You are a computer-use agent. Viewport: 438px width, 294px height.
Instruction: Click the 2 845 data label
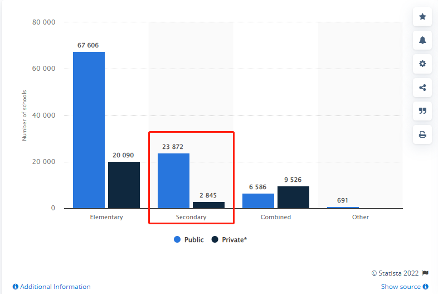point(208,195)
